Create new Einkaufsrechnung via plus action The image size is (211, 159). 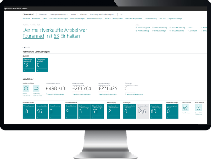(177, 31)
